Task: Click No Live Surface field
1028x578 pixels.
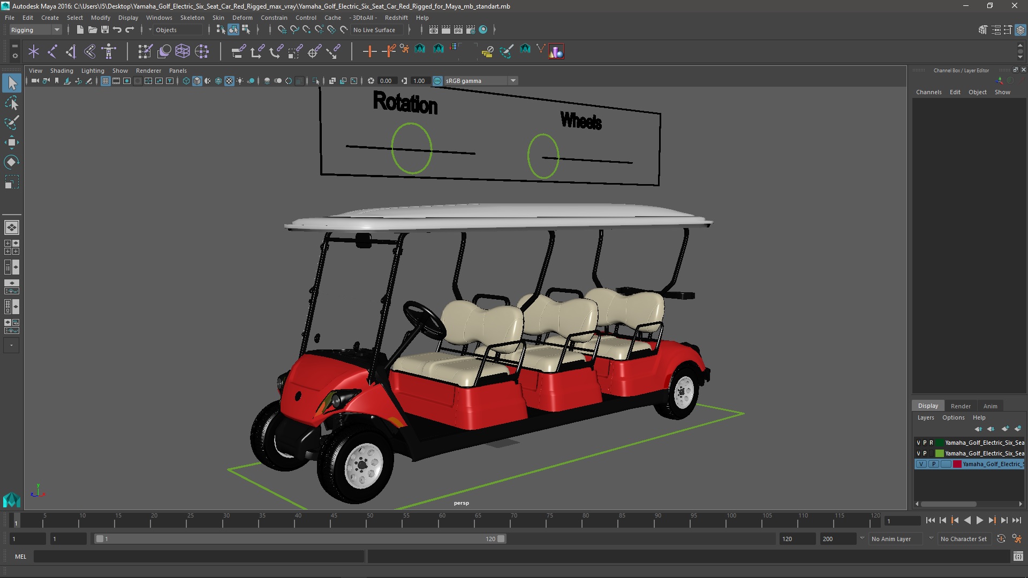Action: 377,30
